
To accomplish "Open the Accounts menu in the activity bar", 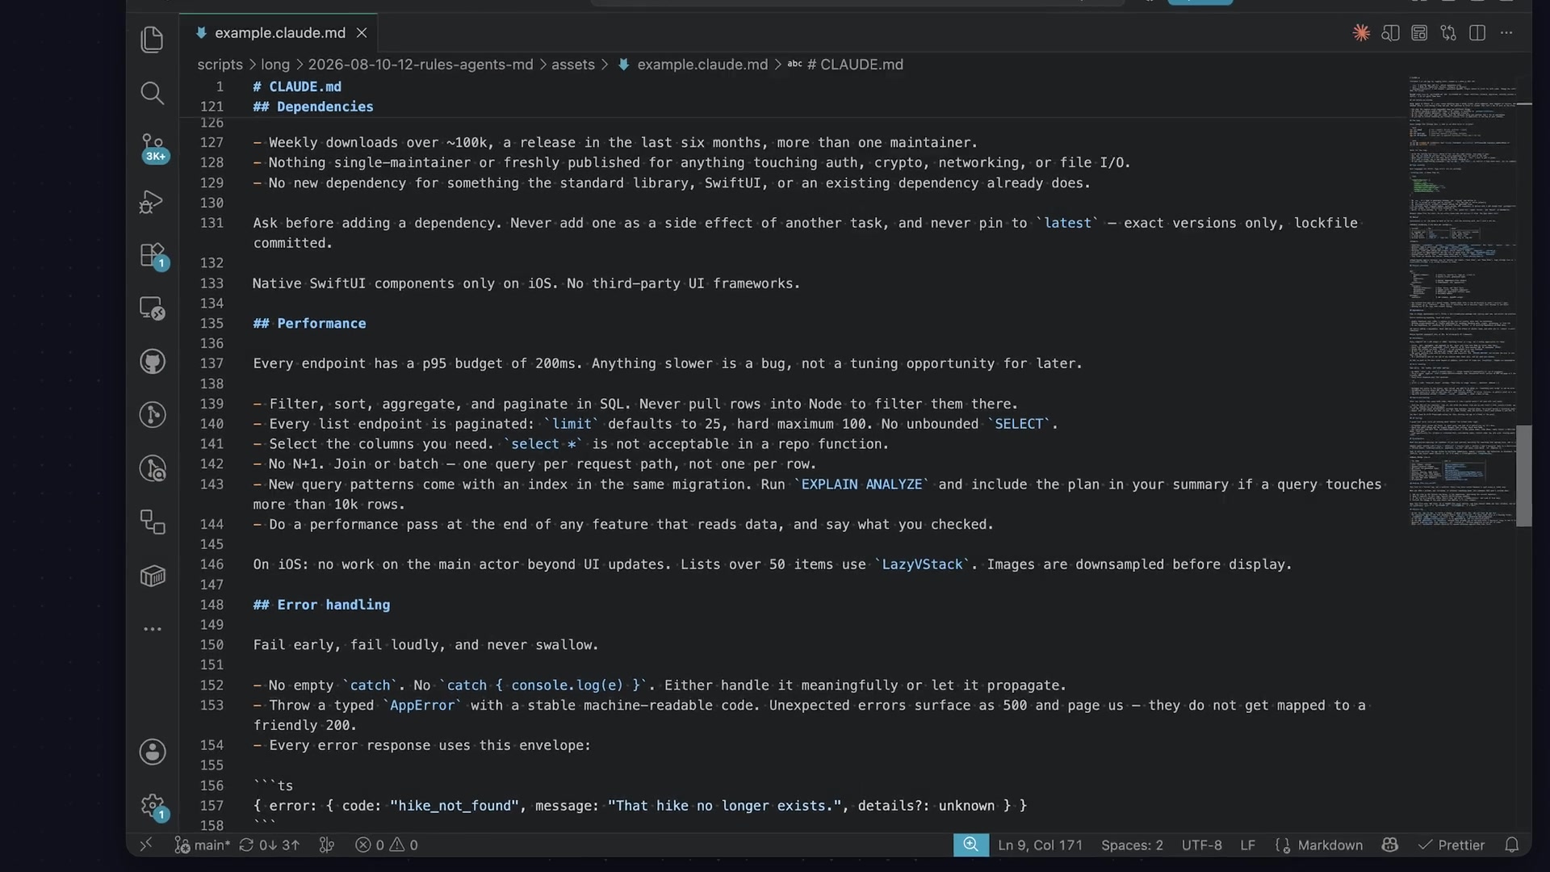I will (152, 752).
